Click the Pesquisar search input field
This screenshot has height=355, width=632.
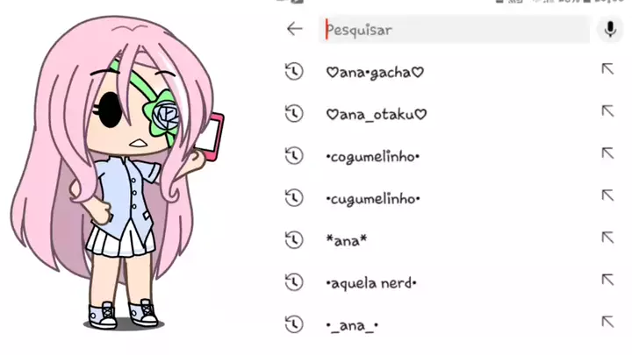coord(455,30)
